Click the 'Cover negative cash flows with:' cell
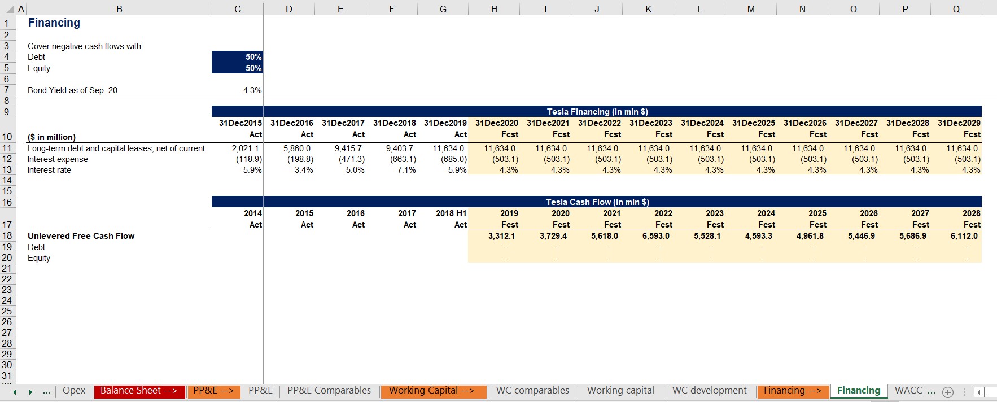Image resolution: width=997 pixels, height=402 pixels. [x=85, y=46]
